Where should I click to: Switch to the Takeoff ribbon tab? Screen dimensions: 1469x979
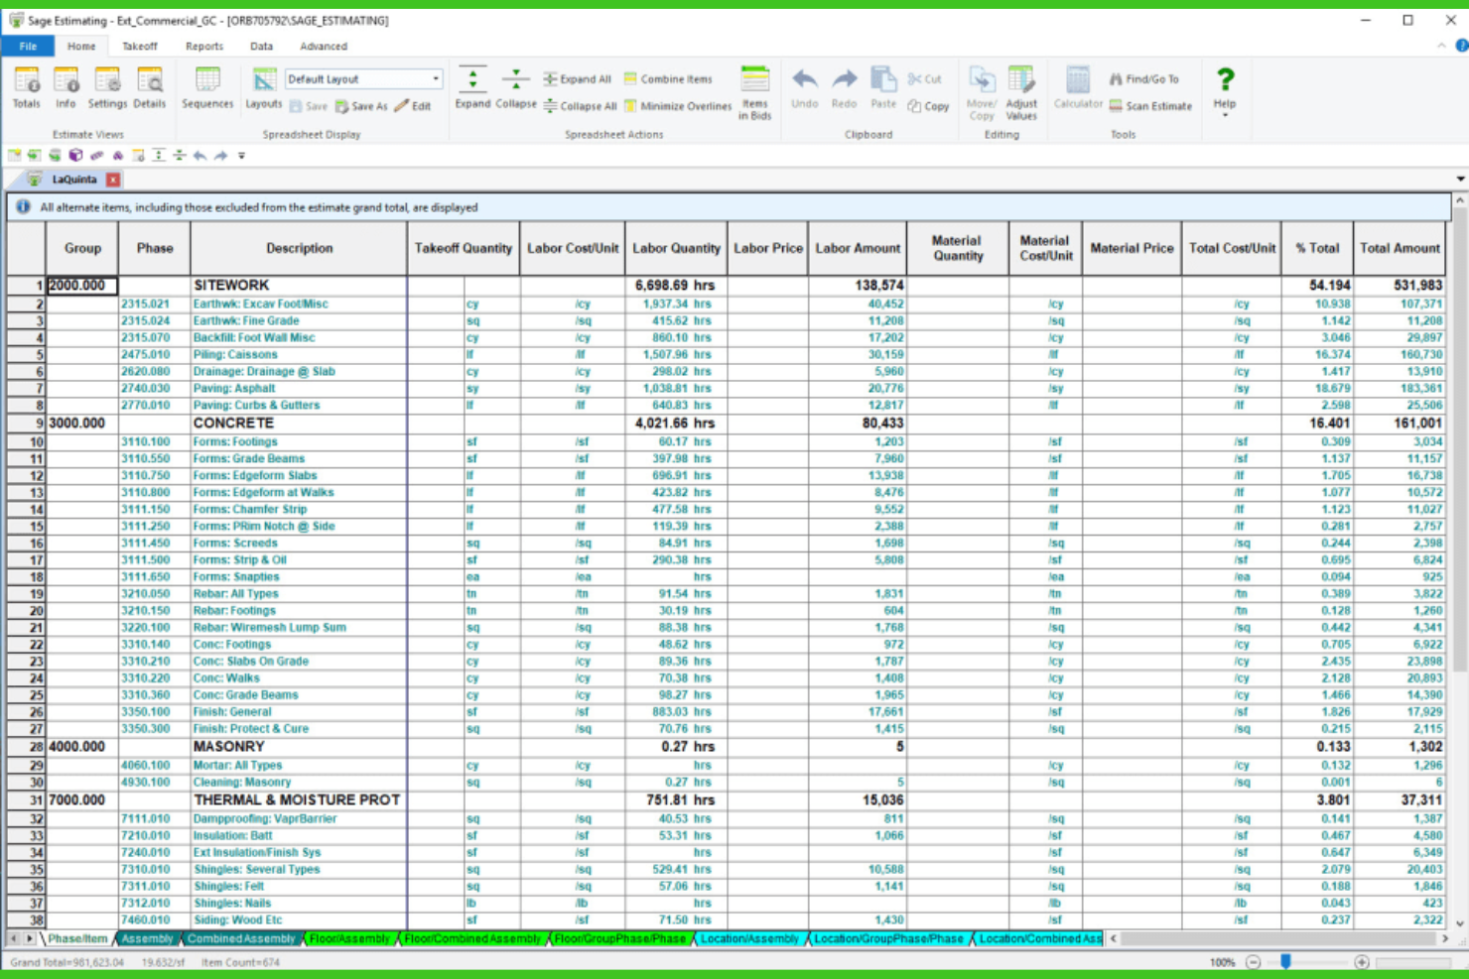140,47
